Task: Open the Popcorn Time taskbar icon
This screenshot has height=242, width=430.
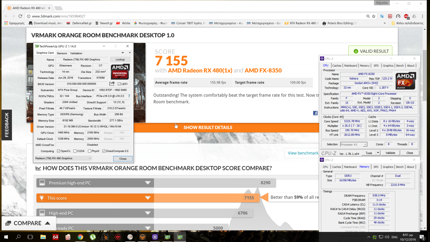Action: pos(68,237)
